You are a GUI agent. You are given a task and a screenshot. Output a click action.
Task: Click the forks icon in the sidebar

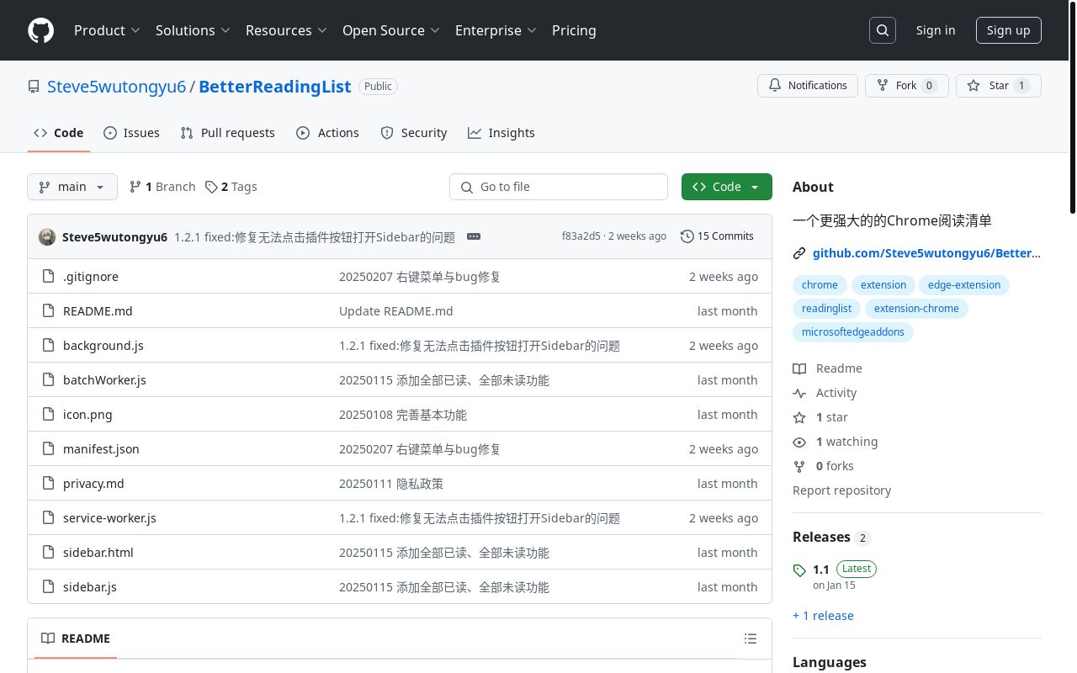click(x=799, y=466)
